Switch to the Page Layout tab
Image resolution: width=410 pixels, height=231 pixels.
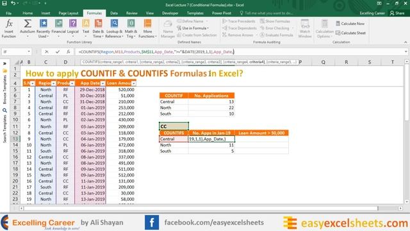69,13
